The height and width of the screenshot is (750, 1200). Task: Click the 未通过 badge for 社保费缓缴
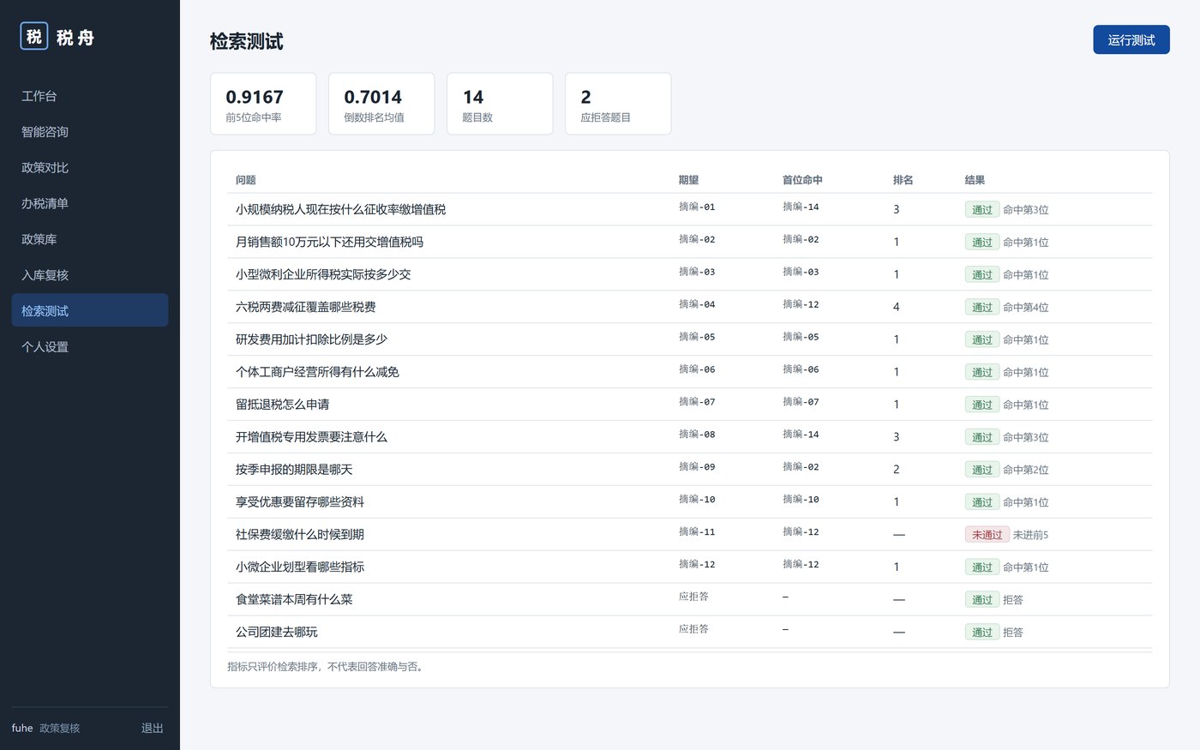tap(987, 535)
